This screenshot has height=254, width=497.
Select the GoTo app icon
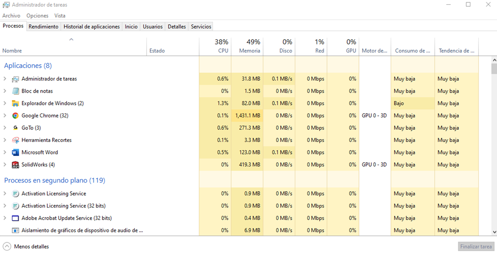15,128
